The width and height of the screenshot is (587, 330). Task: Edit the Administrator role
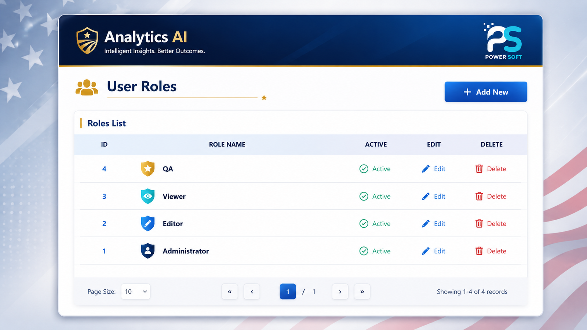(434, 251)
